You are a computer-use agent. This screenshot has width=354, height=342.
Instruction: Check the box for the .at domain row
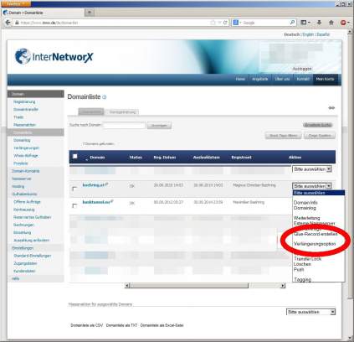point(74,189)
